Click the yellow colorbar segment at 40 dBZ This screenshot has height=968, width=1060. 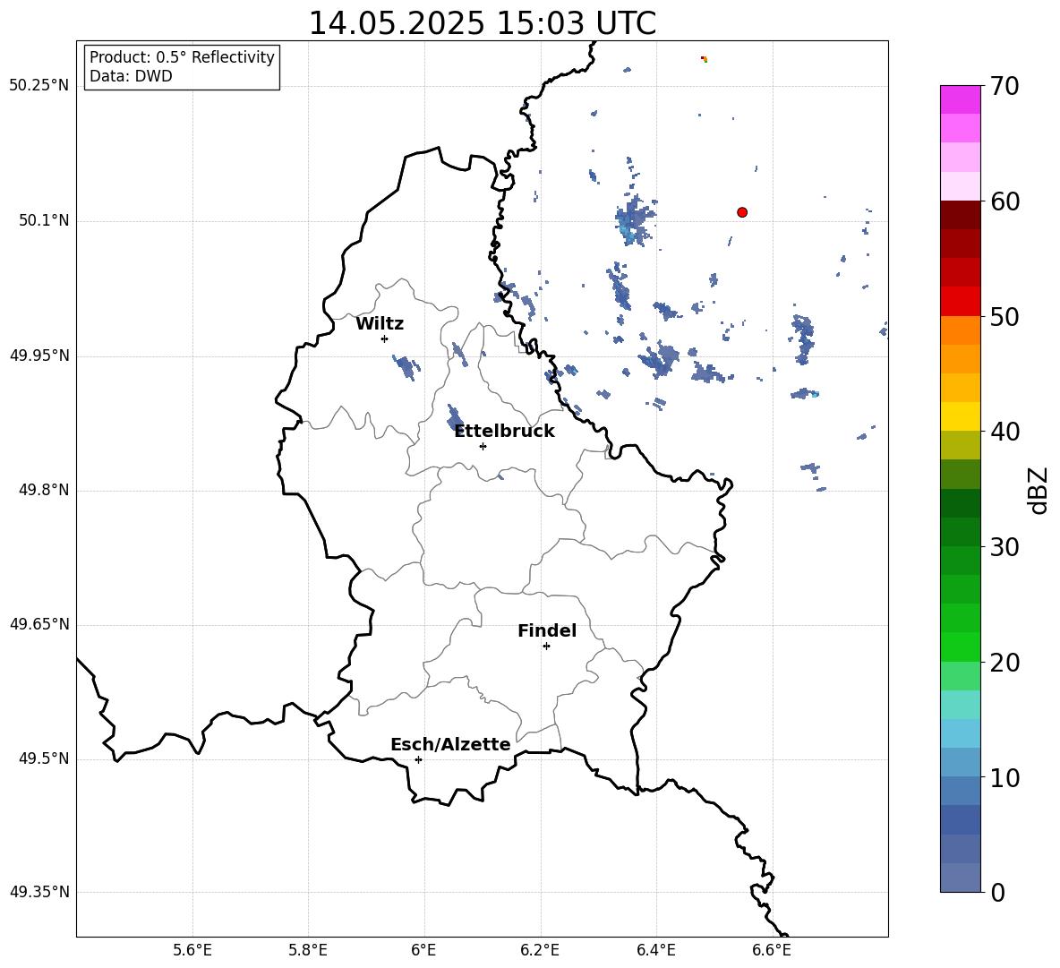click(x=960, y=415)
